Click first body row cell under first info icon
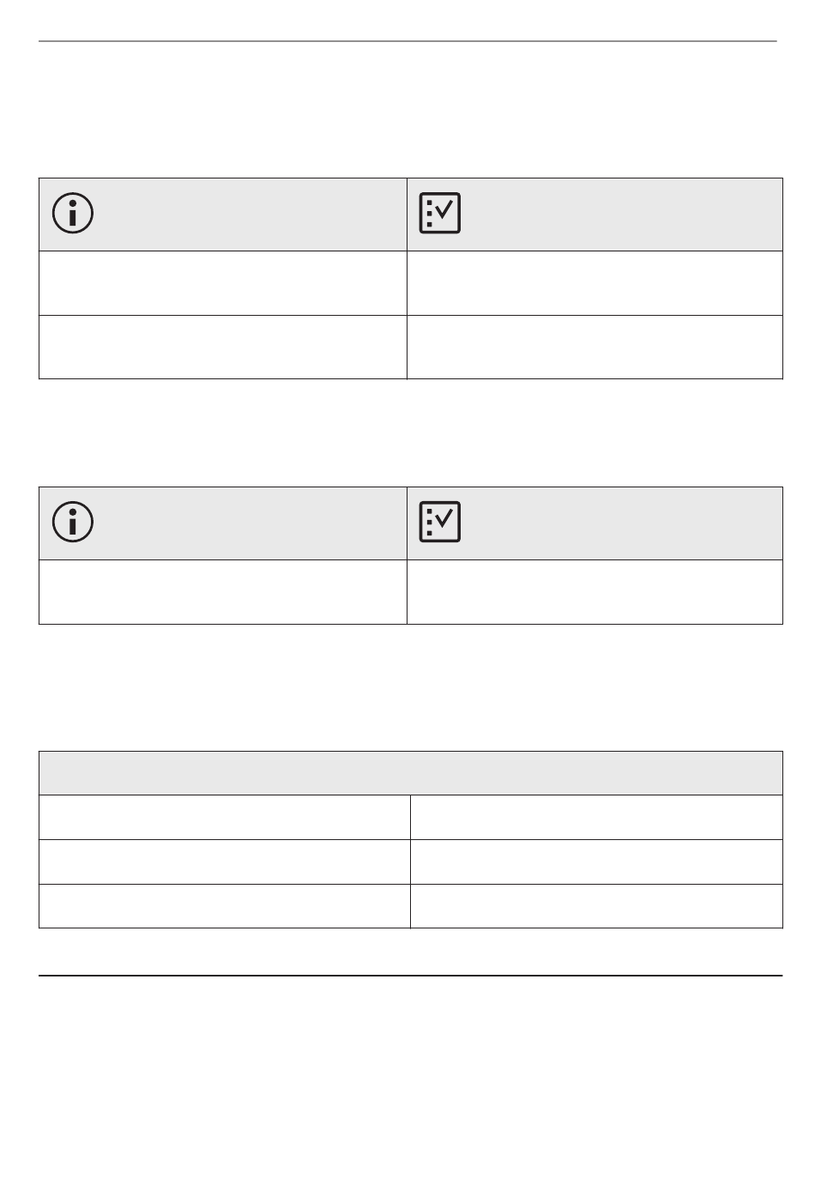The width and height of the screenshot is (815, 1179). point(223,283)
